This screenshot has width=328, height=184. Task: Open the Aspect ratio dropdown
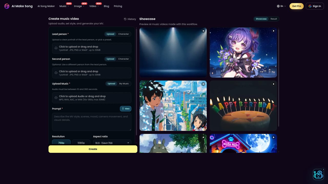tap(112, 142)
